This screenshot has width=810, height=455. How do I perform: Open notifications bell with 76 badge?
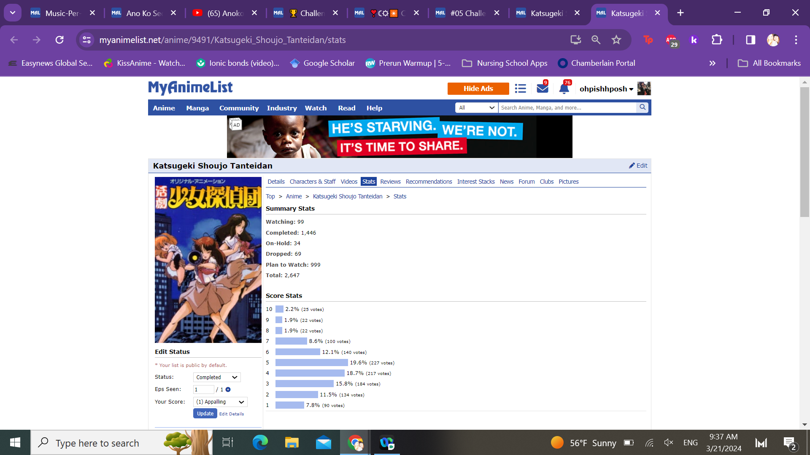(x=564, y=88)
